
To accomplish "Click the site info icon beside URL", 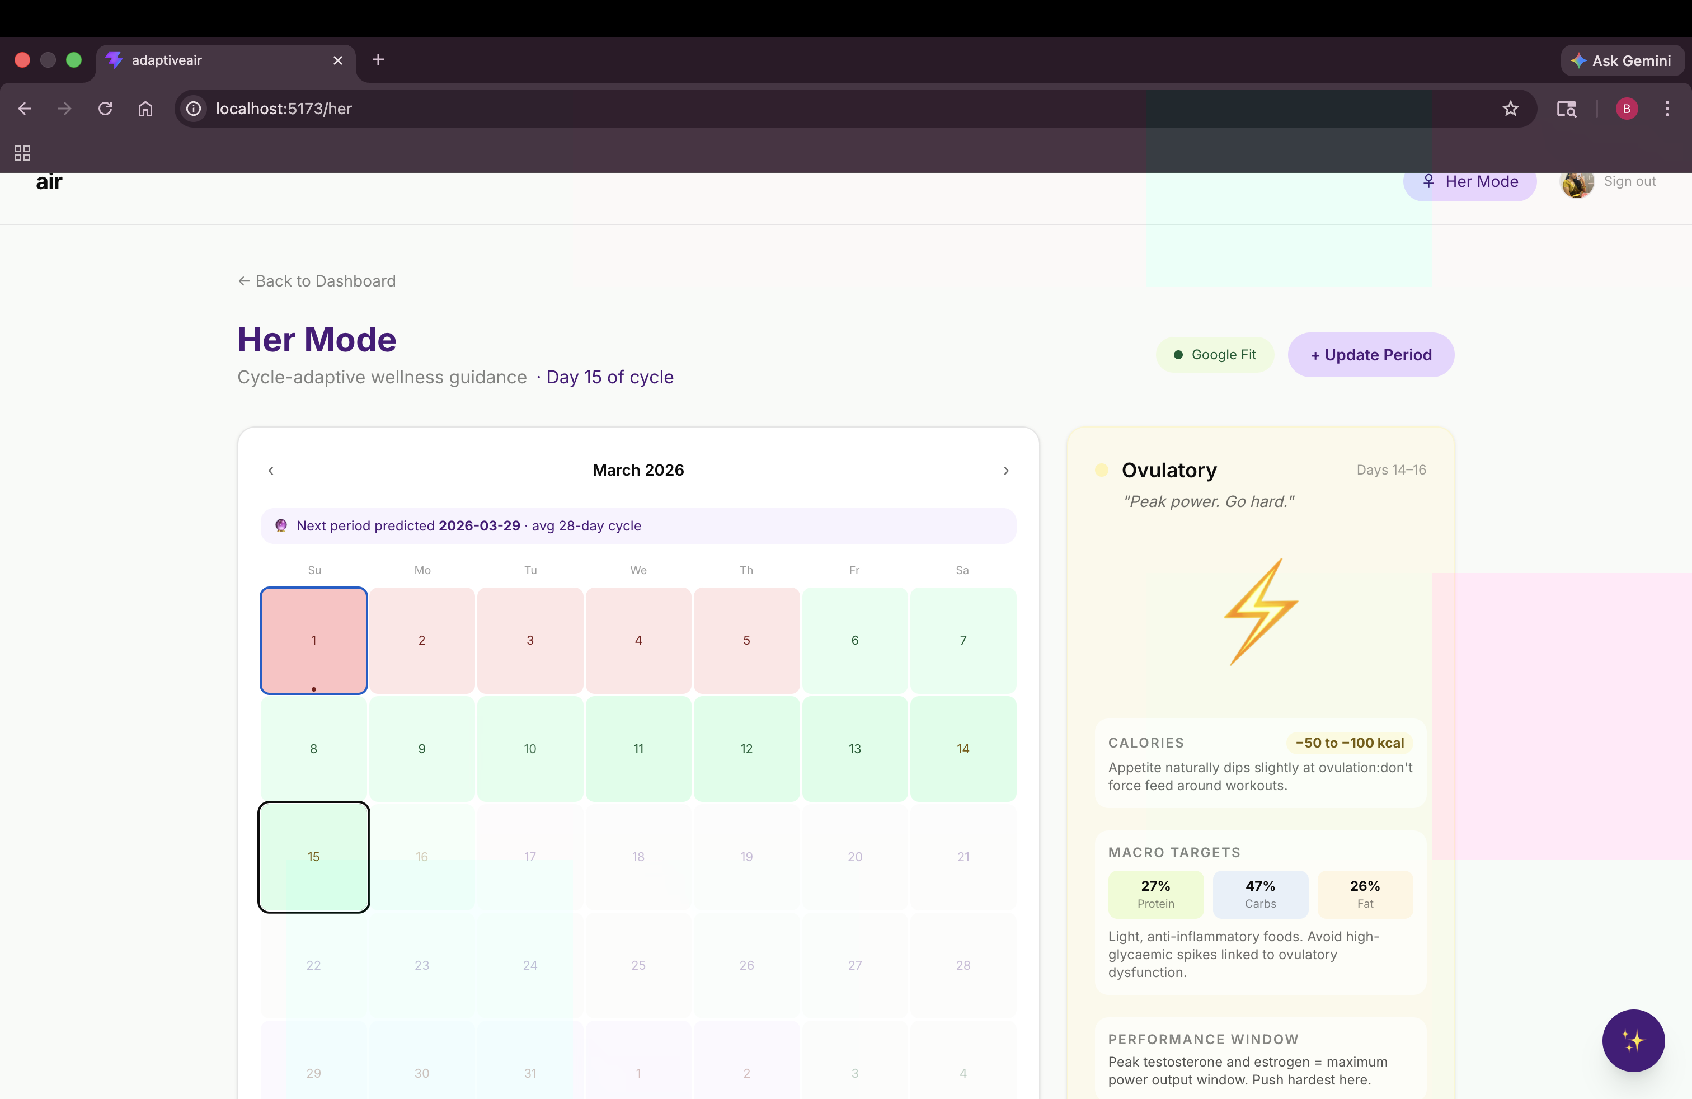I will [194, 109].
